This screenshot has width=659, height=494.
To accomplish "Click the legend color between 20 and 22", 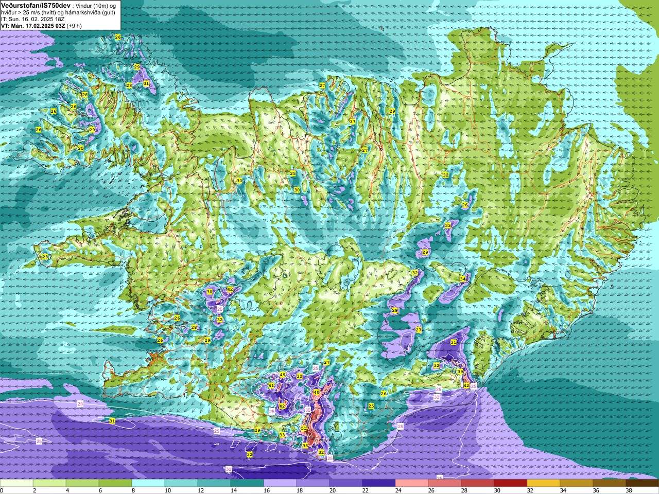I will click(x=346, y=483).
